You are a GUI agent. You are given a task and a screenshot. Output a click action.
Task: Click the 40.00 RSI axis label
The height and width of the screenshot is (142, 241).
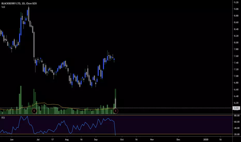click(x=237, y=128)
